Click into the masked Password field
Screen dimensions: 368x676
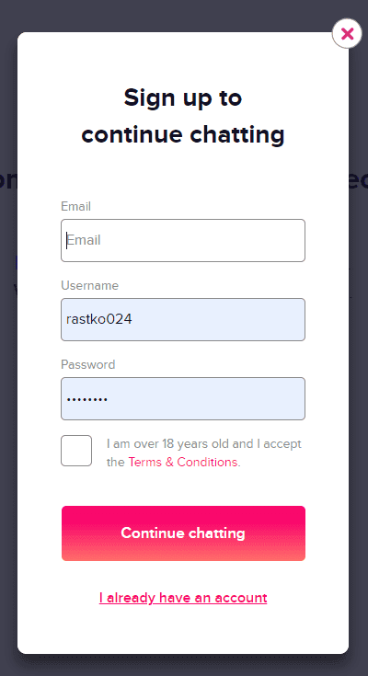click(183, 399)
